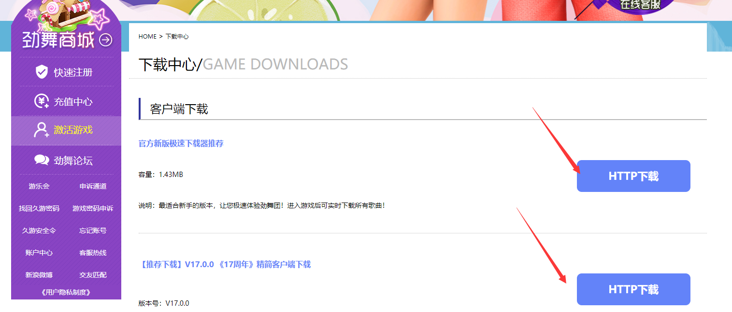732x312 pixels.
Task: Open the 客服热线 link
Action: pyautogui.click(x=93, y=253)
